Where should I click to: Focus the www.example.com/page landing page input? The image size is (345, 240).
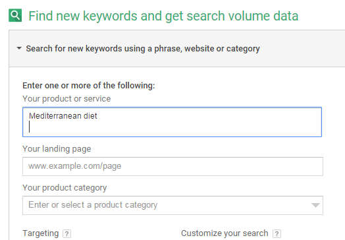tap(172, 166)
